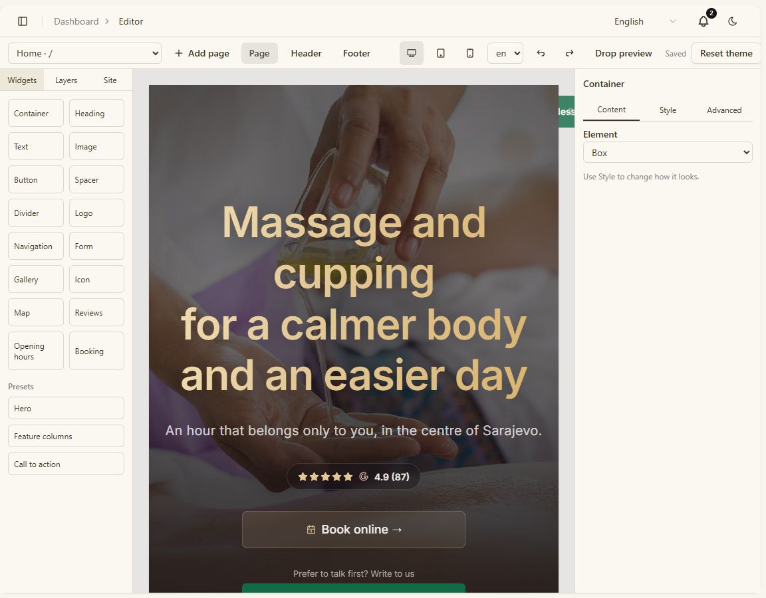Select the Heading widget

point(96,113)
